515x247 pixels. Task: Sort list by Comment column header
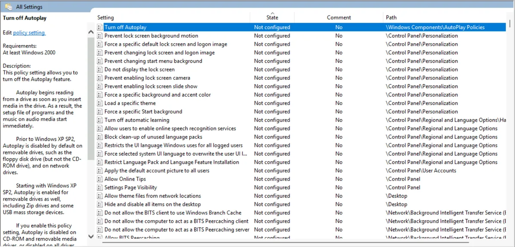click(x=339, y=18)
